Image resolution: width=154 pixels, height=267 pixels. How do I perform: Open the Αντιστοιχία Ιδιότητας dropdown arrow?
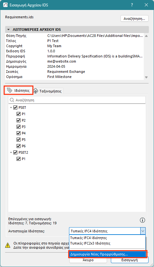click(143, 231)
